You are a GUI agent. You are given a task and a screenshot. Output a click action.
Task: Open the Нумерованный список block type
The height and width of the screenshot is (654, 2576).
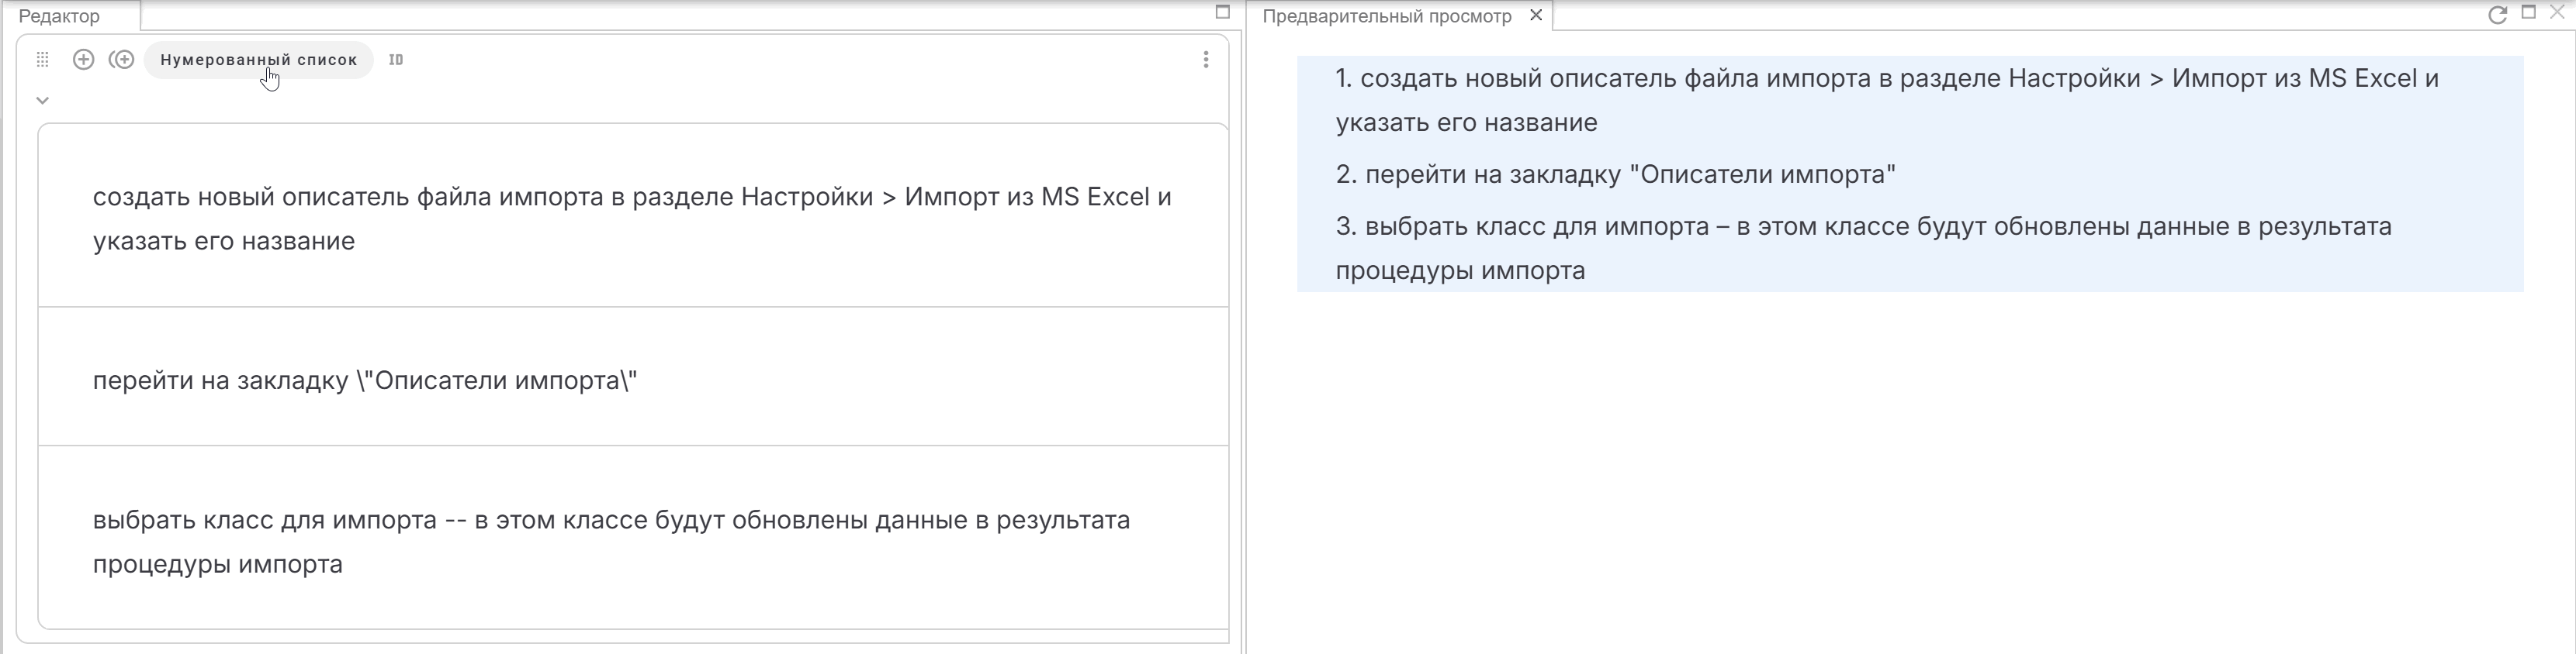pos(259,60)
